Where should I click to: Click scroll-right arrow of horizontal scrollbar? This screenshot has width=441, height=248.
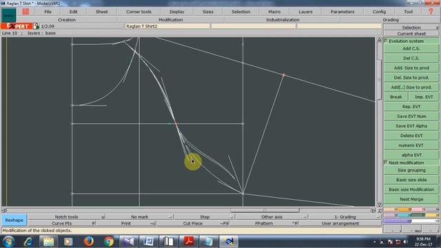click(373, 210)
